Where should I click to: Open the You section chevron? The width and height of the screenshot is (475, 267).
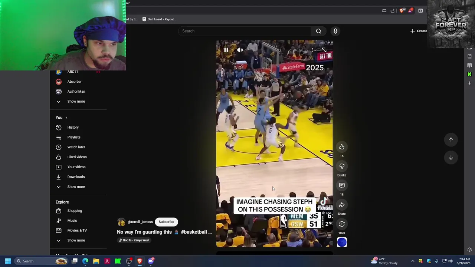pos(66,118)
